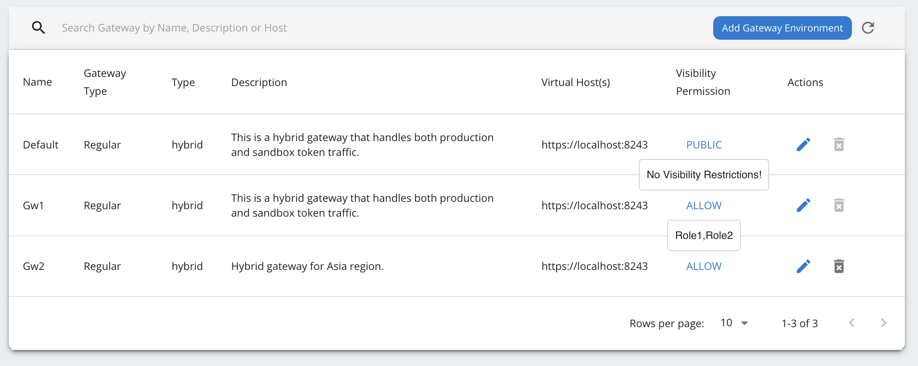Click the disabled delete icon for Default

839,145
